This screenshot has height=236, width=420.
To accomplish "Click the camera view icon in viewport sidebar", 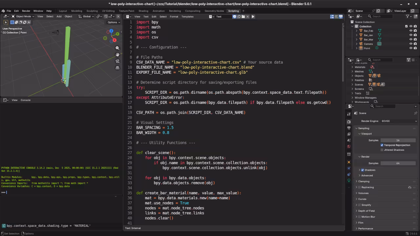I will [117, 60].
